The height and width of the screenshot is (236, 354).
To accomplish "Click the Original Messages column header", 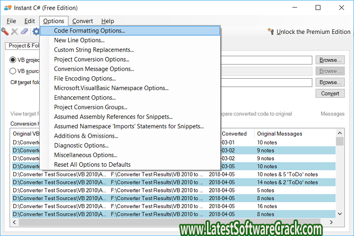I will click(x=295, y=134).
